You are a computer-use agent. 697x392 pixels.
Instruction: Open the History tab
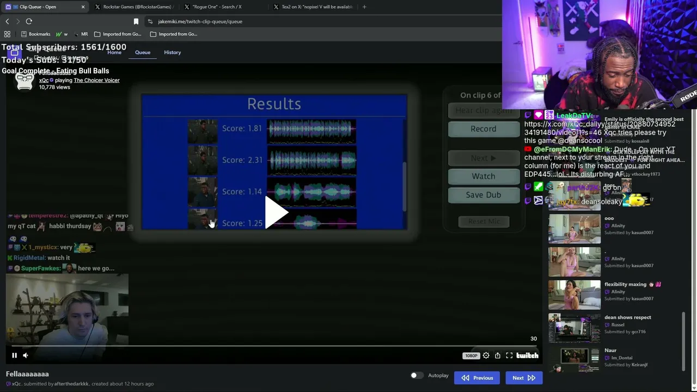[173, 52]
